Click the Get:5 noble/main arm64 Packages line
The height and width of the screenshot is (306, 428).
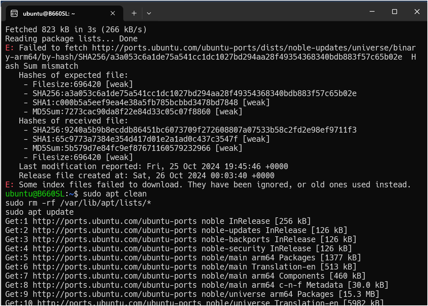[183, 258]
